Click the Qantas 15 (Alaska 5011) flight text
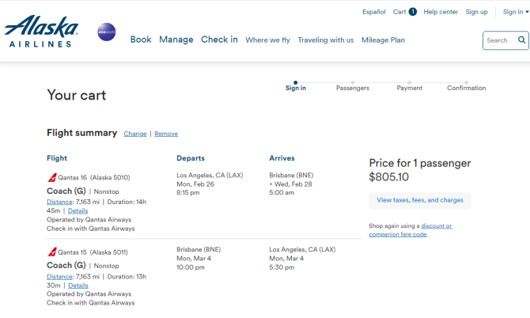This screenshot has width=530, height=318. 93,252
